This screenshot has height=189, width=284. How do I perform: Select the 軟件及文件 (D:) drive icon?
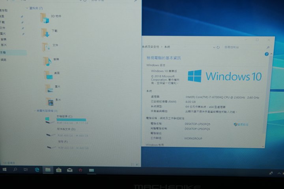(x=51, y=135)
